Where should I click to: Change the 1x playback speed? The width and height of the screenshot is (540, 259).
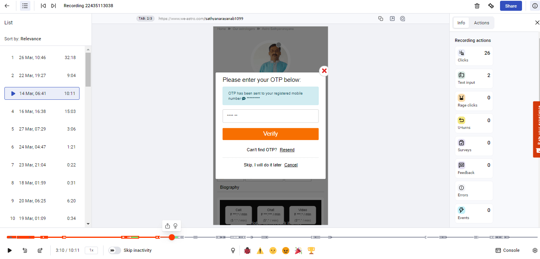[x=91, y=251]
